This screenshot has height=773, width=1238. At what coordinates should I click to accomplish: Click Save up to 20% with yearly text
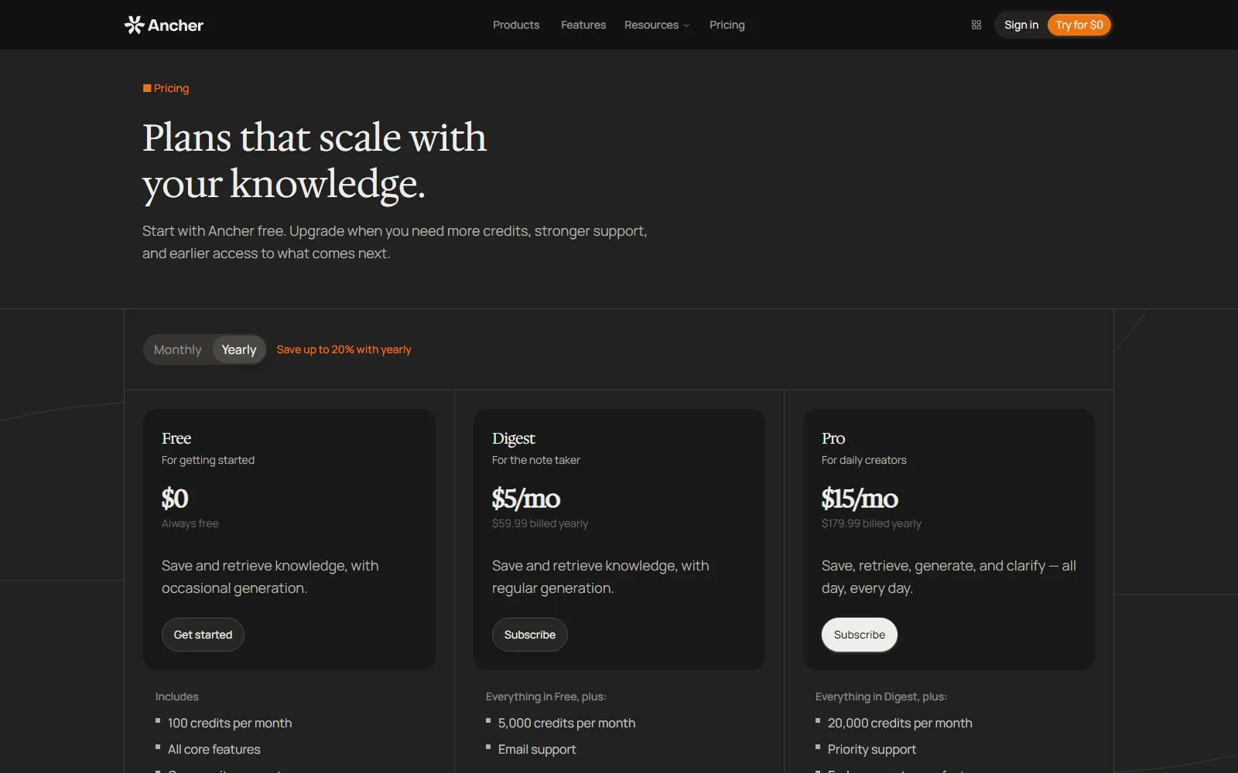tap(344, 349)
